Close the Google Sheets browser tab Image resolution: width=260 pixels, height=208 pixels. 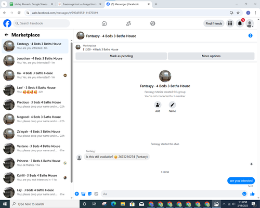52,4
